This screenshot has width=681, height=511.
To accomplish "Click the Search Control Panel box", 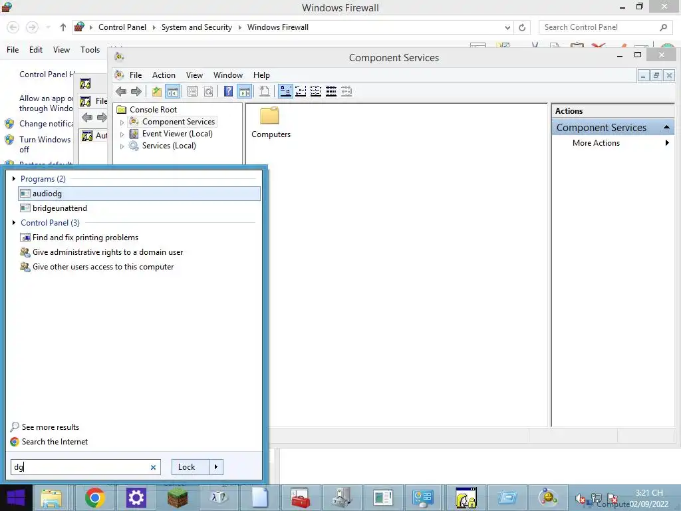I will click(606, 27).
